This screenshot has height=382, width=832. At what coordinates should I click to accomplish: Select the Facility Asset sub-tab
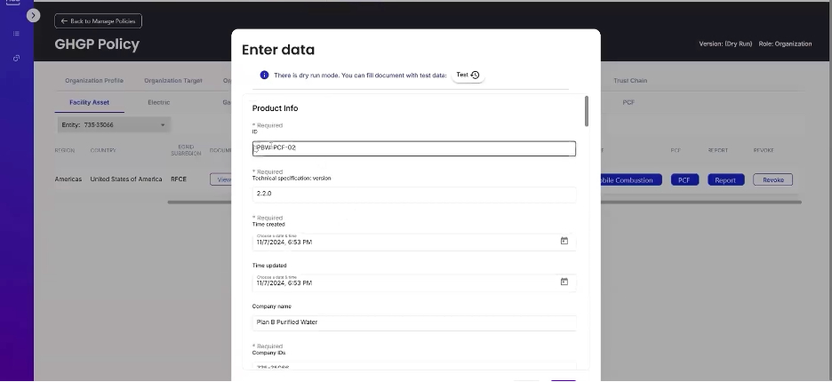click(89, 102)
